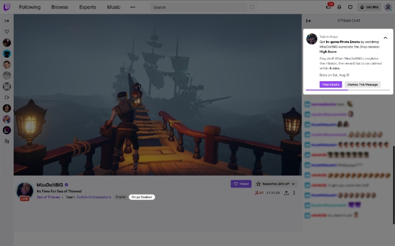Collapse the Twitch Drops notification chevron
Screen dimensions: 395x246
point(385,38)
